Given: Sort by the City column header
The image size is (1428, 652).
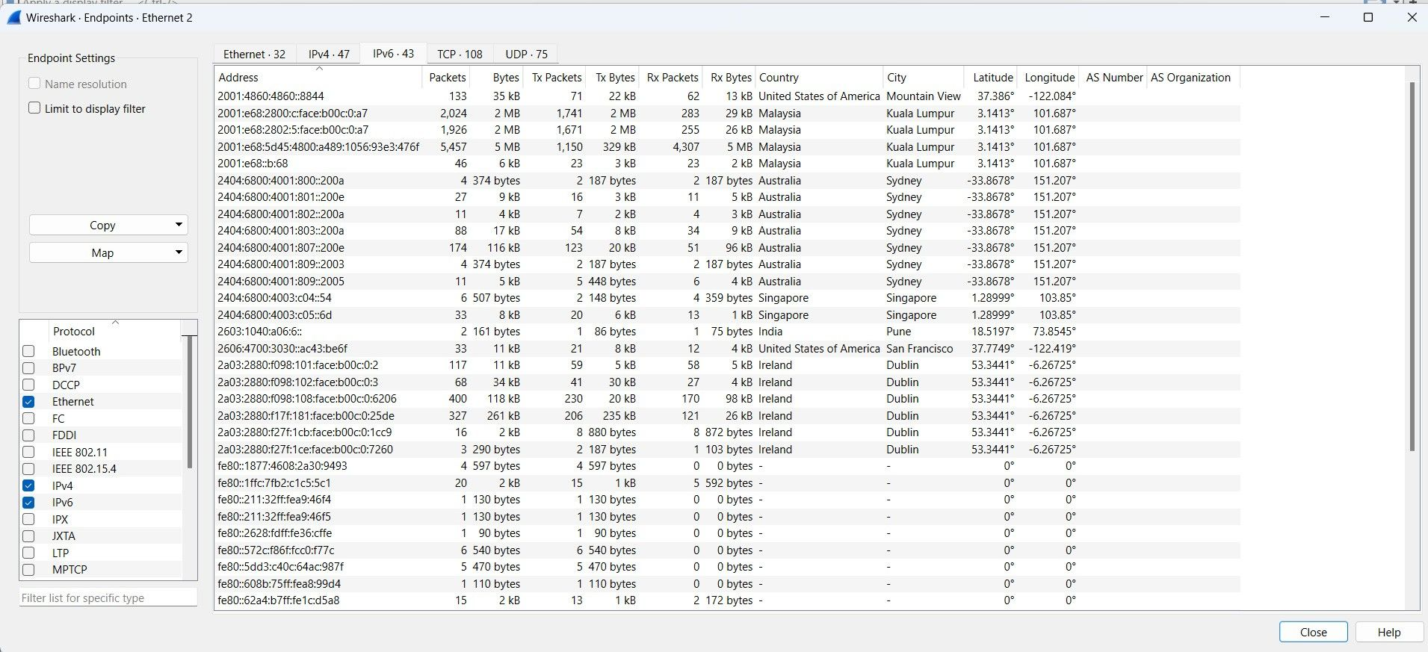Looking at the screenshot, I should click(923, 78).
